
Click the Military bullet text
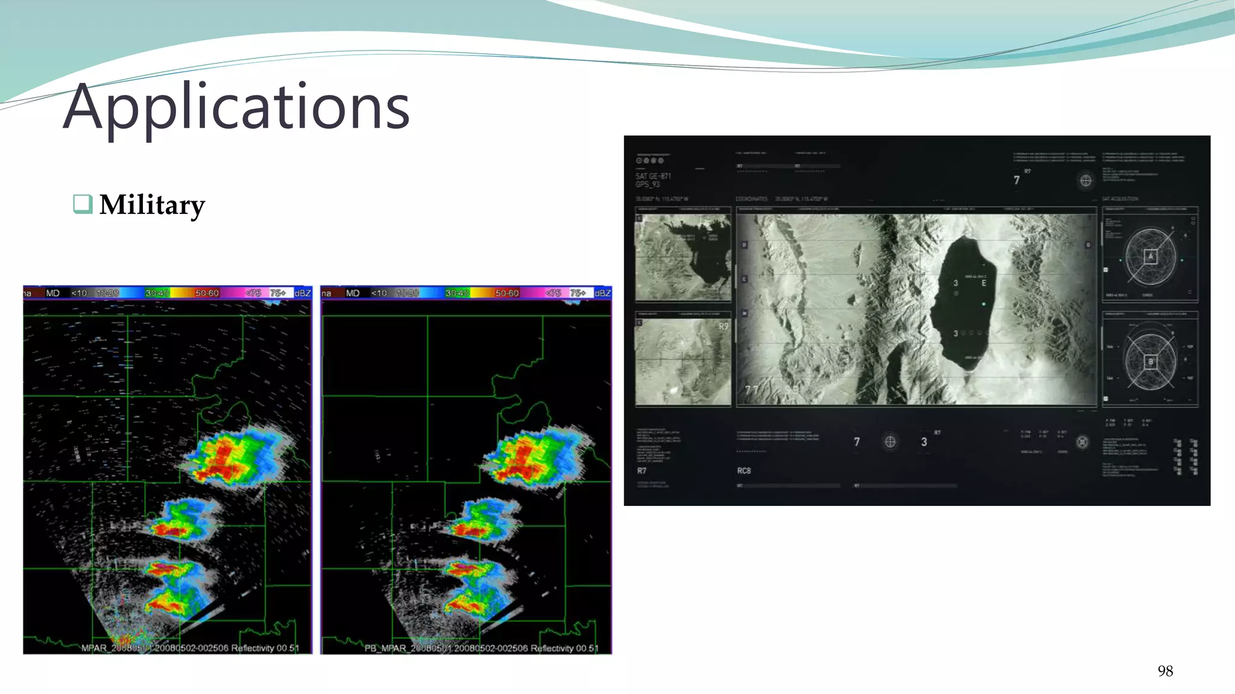pos(152,205)
